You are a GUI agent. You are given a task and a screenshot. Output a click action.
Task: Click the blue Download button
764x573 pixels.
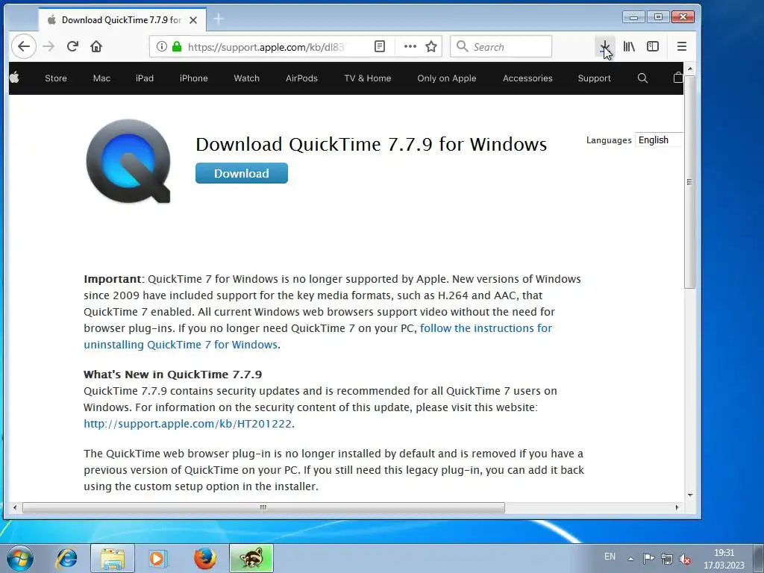(x=242, y=173)
